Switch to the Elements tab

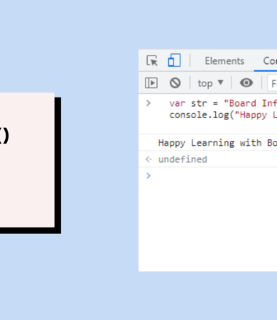tap(224, 61)
